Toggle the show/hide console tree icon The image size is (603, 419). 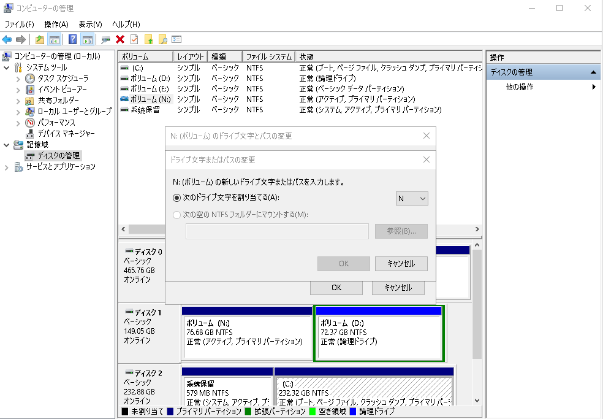[54, 39]
